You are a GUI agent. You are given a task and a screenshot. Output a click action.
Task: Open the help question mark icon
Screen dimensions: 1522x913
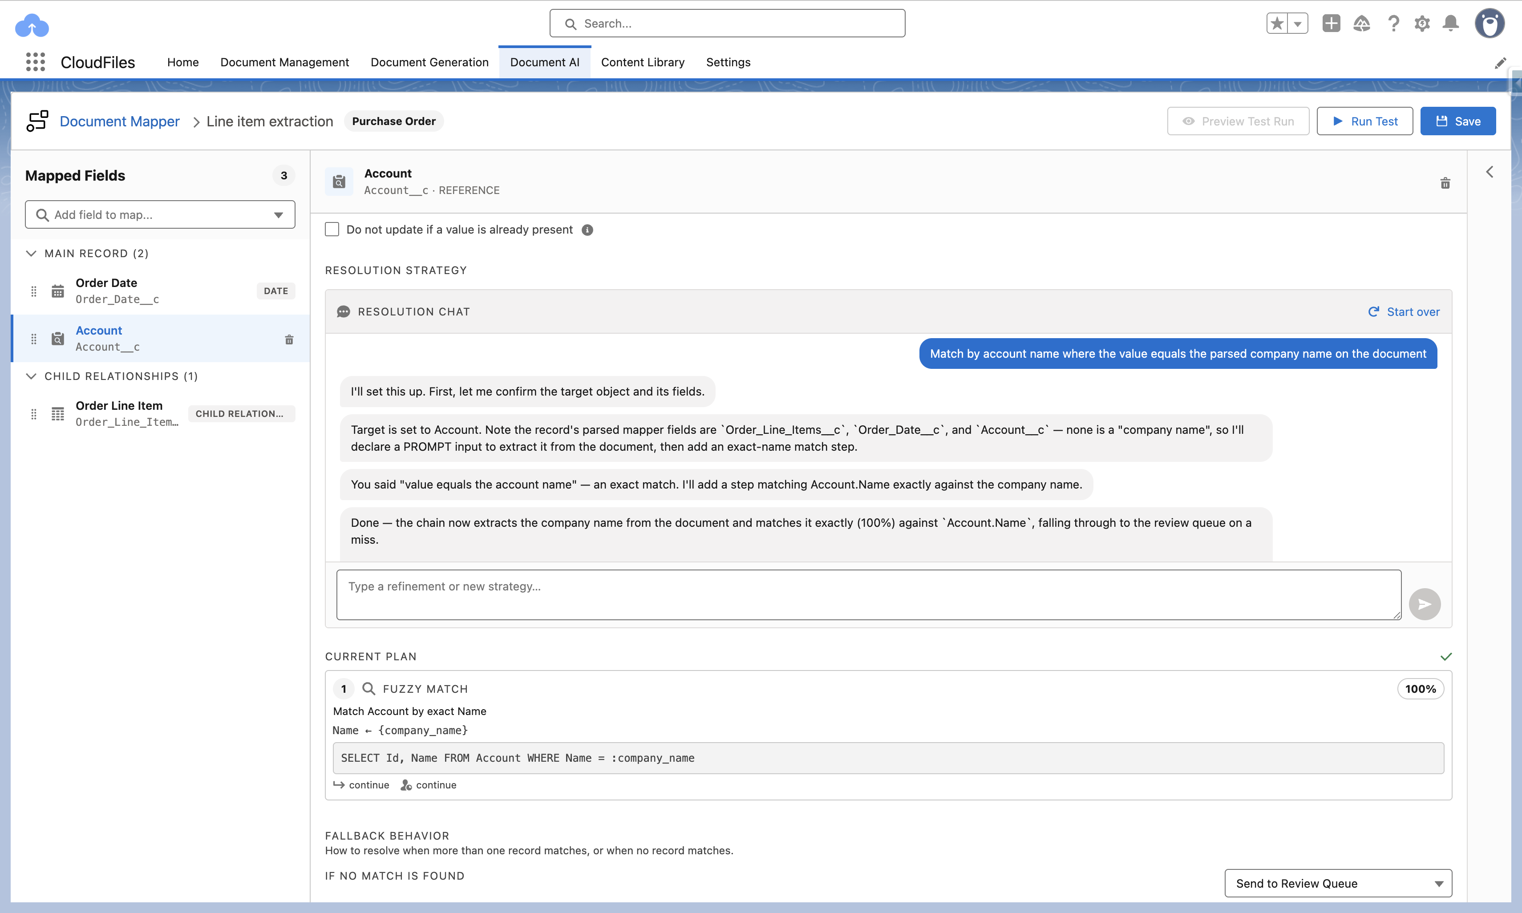click(x=1393, y=24)
